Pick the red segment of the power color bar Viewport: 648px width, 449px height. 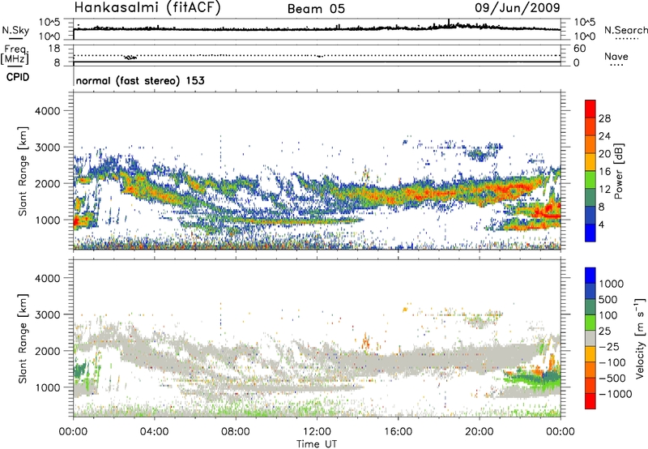[590, 109]
